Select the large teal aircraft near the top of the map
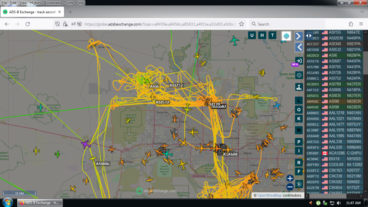Screen dimensions: 368x207 coord(234,41)
